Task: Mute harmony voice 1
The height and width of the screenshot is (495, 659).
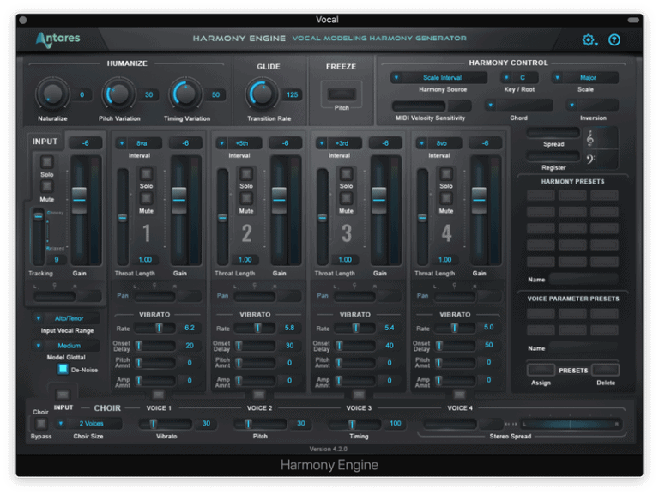Action: click(x=146, y=198)
